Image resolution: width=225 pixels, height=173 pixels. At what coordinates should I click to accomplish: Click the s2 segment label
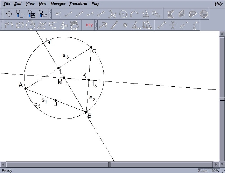(x=92, y=98)
